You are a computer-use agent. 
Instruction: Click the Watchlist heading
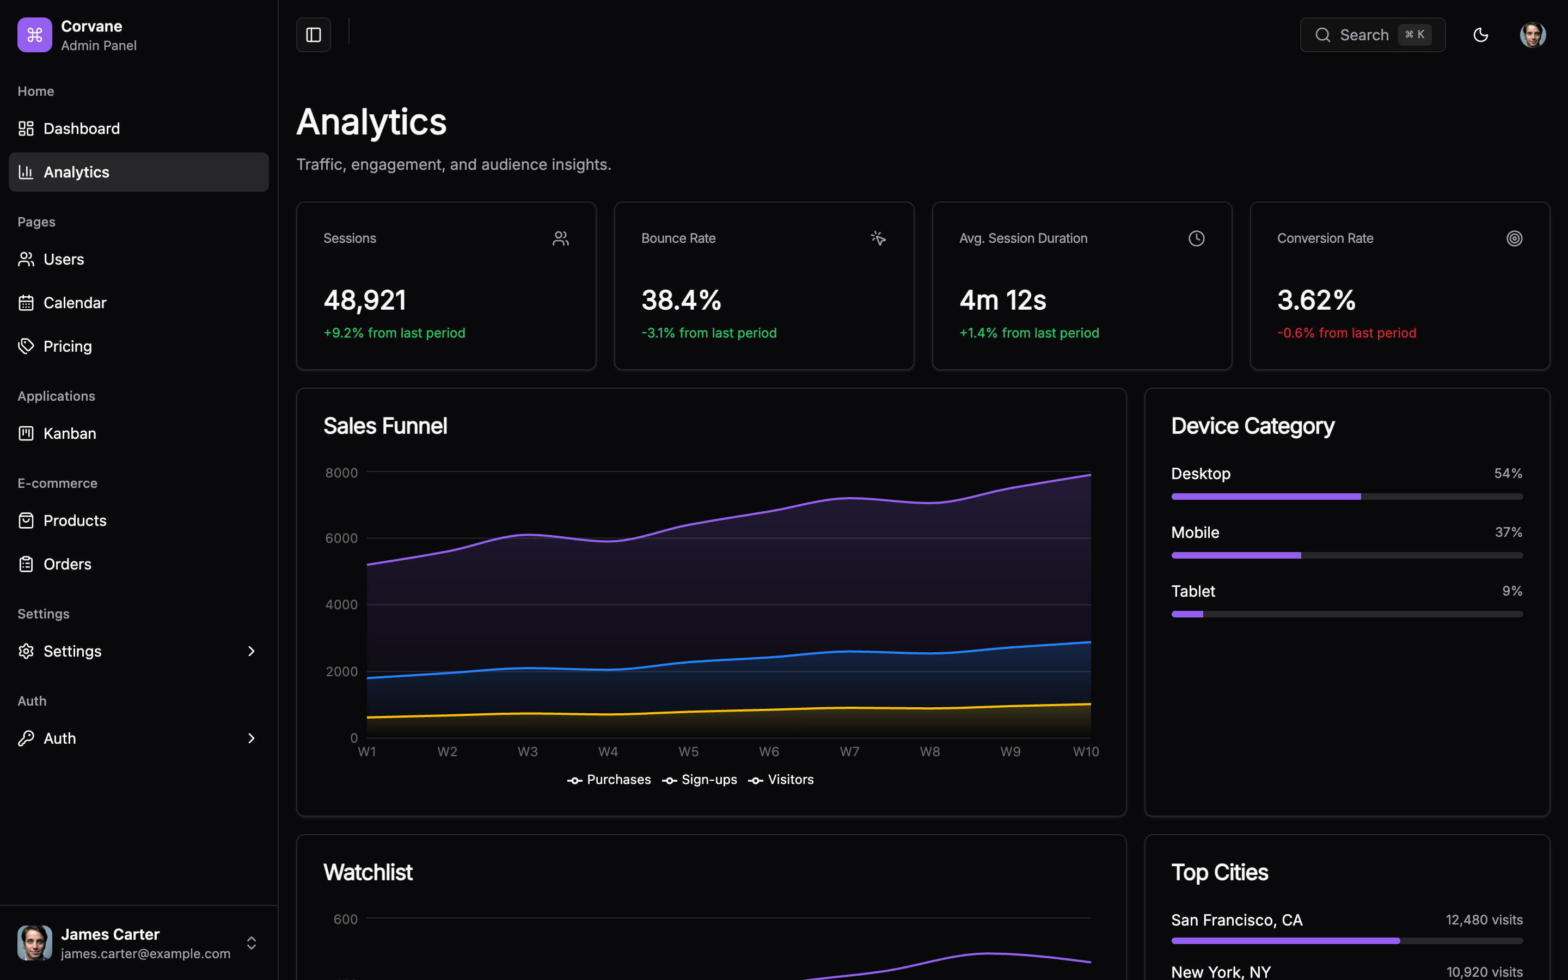pos(368,872)
